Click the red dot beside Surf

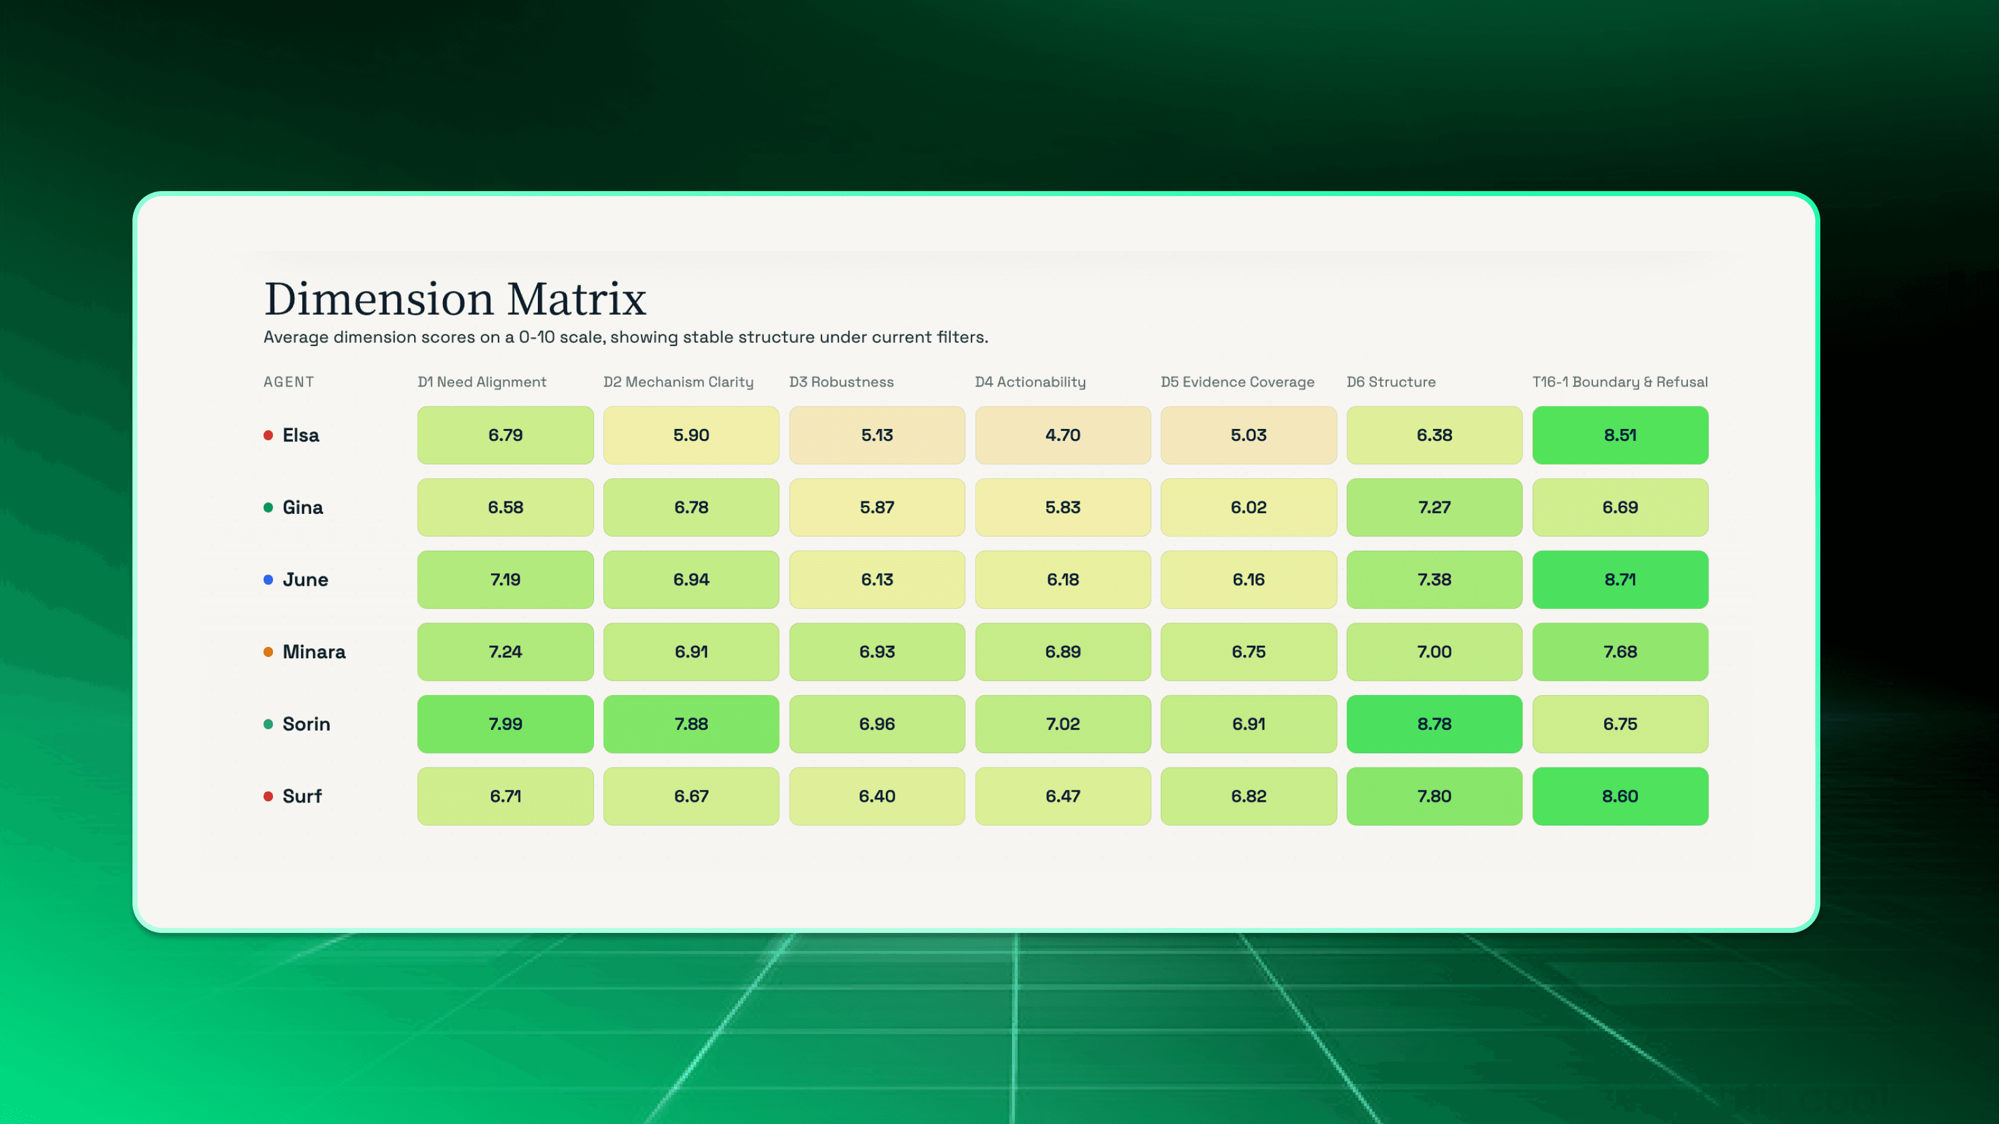coord(268,796)
